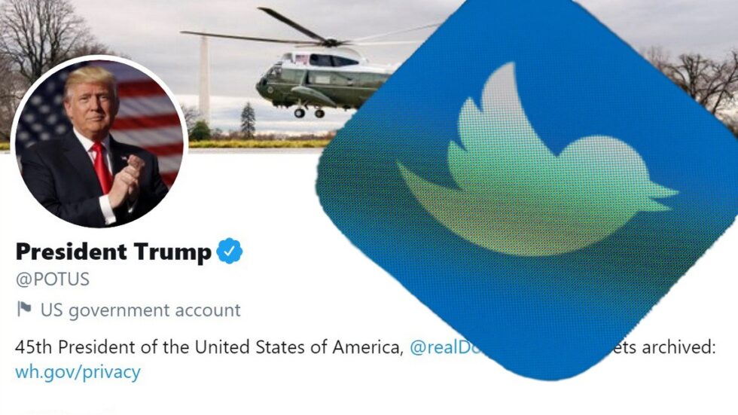
Task: Open the circular profile avatar photo
Action: pos(99,142)
